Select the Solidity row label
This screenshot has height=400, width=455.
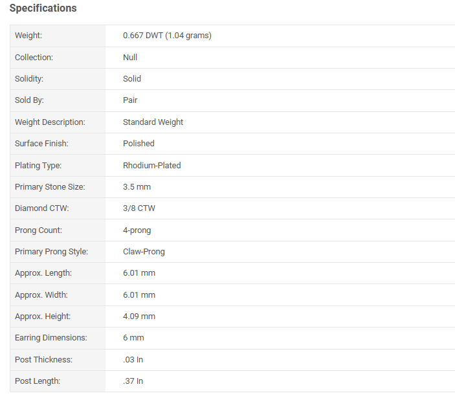29,79
